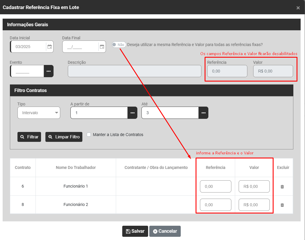Toggle the same Referência e Valor switch

119,45
